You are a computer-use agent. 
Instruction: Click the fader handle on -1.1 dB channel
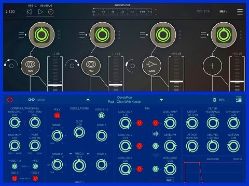(116, 85)
